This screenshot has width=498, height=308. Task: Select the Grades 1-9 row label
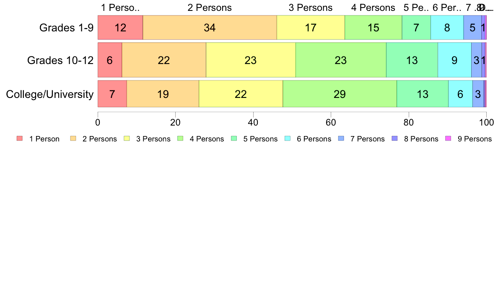coord(66,28)
